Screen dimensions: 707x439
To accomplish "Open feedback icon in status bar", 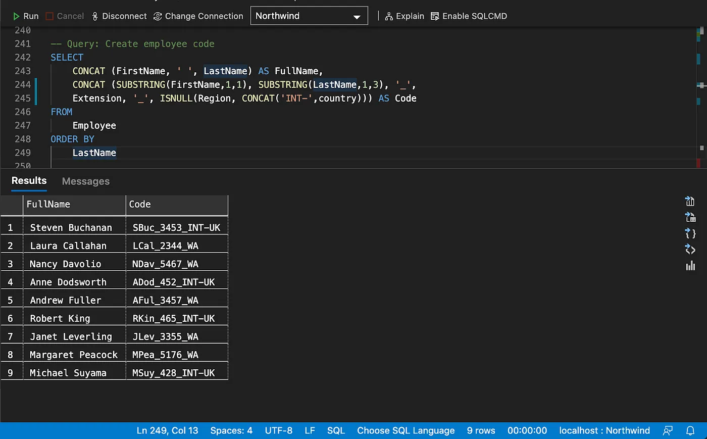I will tap(668, 431).
